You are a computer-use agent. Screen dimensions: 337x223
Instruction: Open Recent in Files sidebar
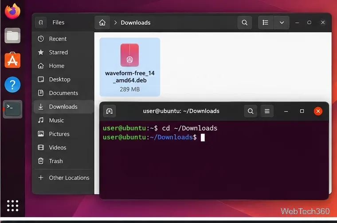coord(63,39)
